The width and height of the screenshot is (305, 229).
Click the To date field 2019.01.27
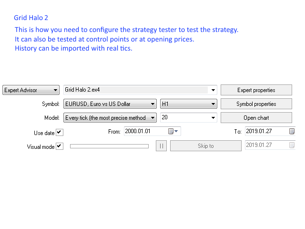coord(270,131)
